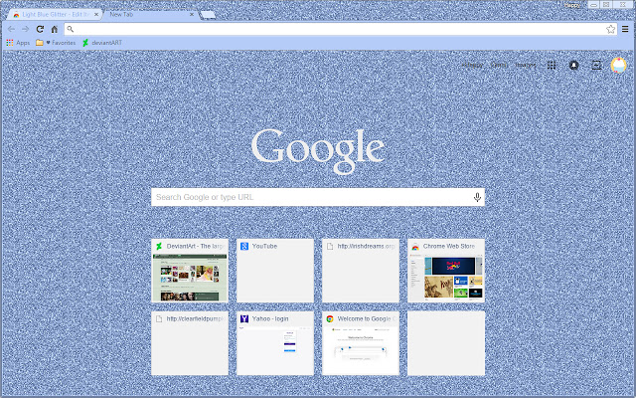The image size is (636, 398).
Task: Click the Google+ share icon
Action: click(x=596, y=65)
